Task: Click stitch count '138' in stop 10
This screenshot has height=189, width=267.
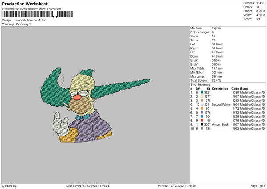Action: (x=208, y=129)
